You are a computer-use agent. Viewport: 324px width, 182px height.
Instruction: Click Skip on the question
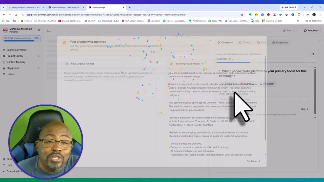click(x=304, y=109)
